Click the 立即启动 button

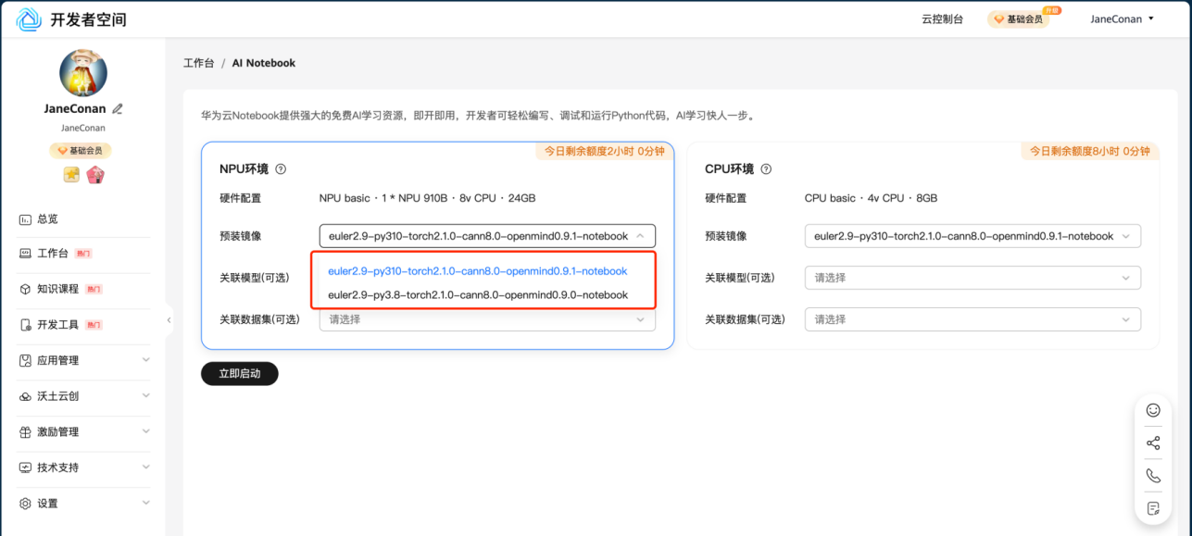240,374
